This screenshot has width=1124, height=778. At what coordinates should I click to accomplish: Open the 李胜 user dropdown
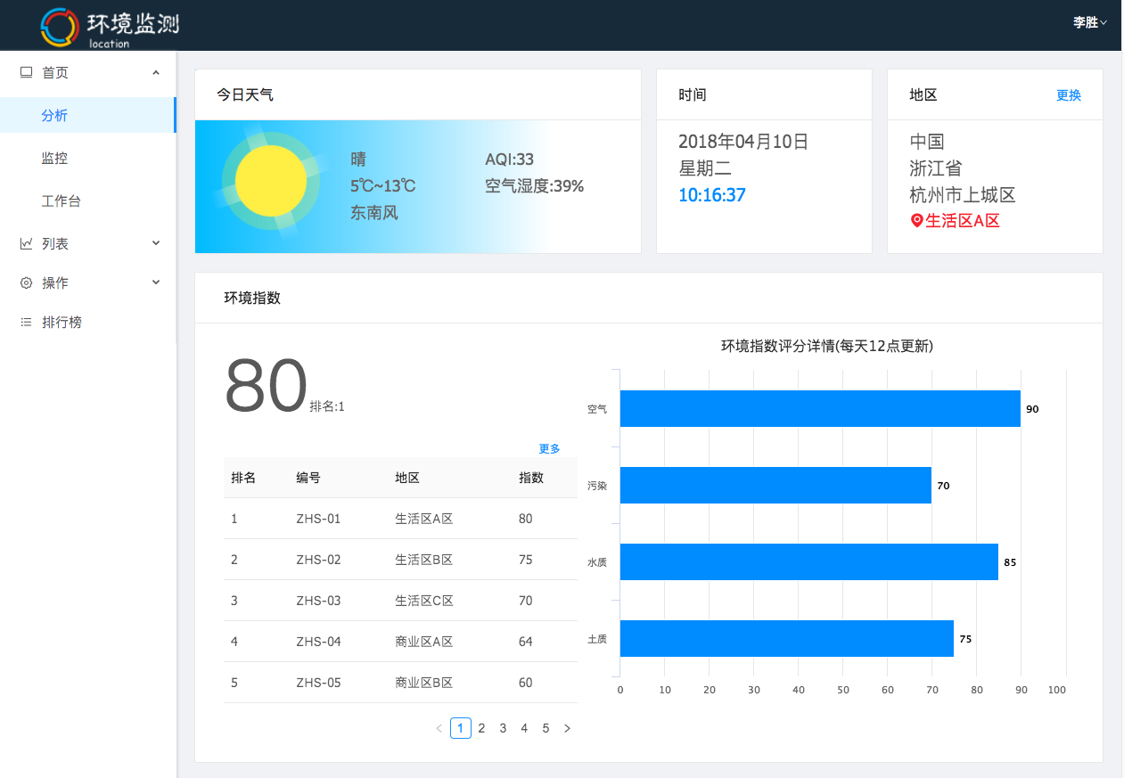pos(1089,22)
